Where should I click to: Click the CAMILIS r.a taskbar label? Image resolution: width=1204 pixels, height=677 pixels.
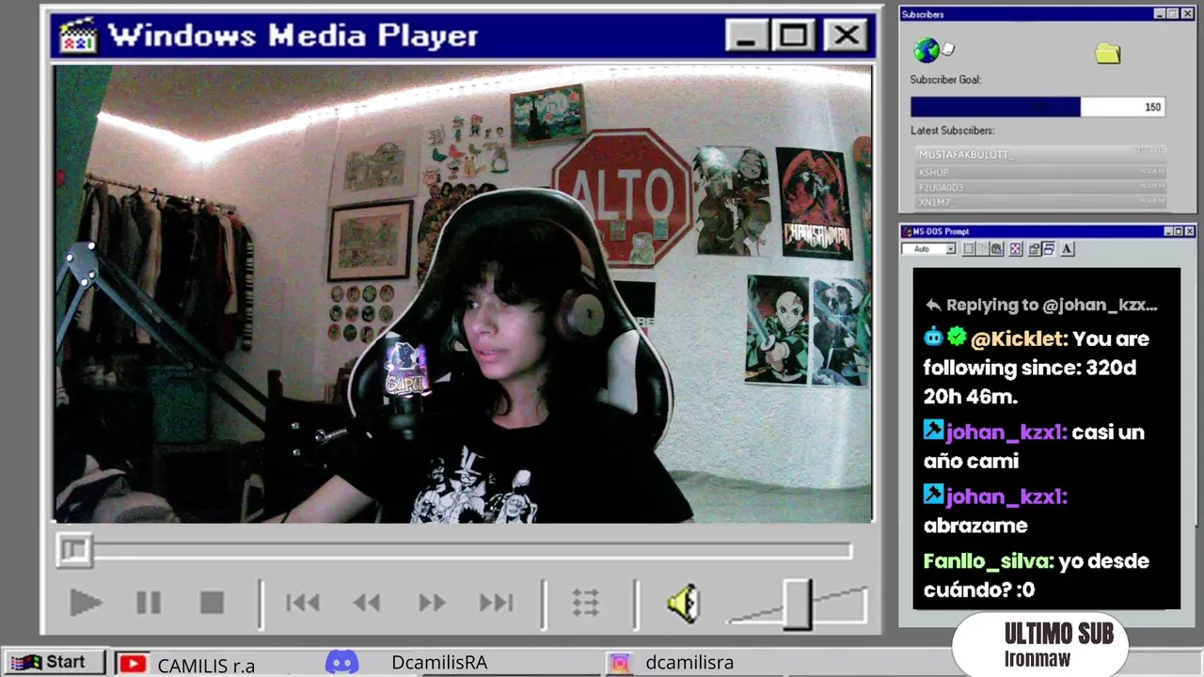[x=206, y=666]
